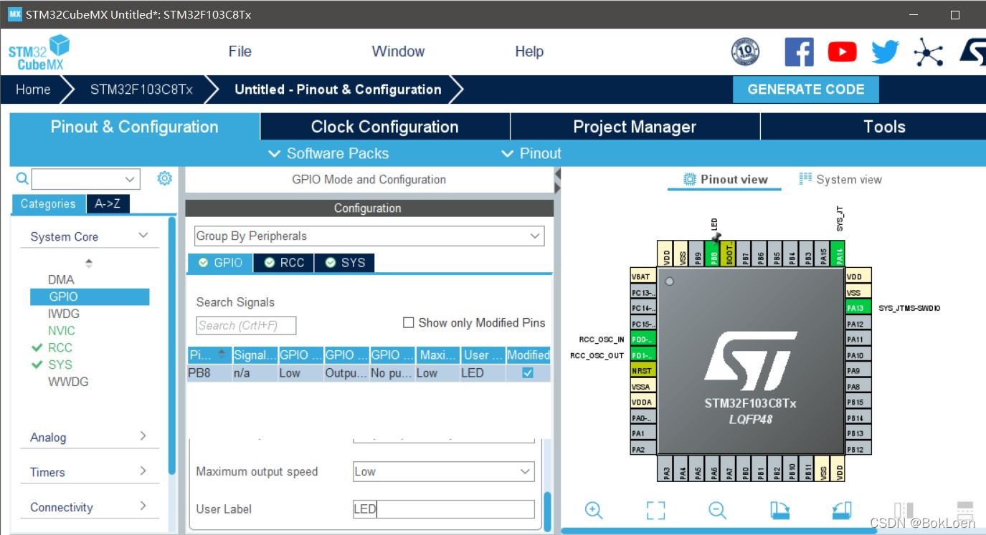This screenshot has height=535, width=986.
Task: Select the NRST pin on chip
Action: [643, 371]
